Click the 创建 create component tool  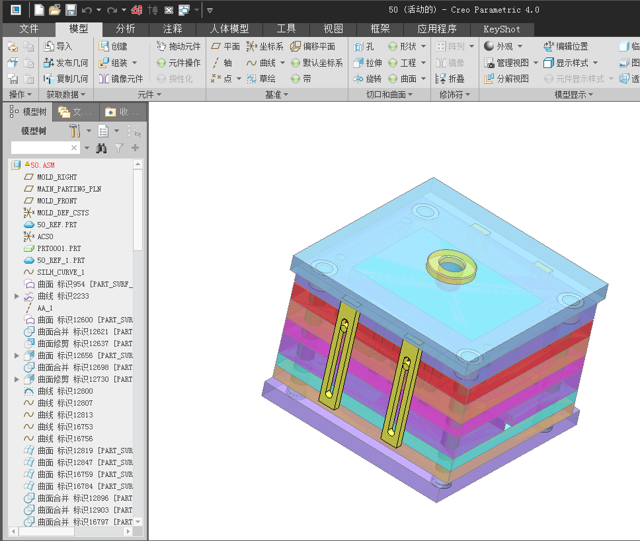(113, 46)
